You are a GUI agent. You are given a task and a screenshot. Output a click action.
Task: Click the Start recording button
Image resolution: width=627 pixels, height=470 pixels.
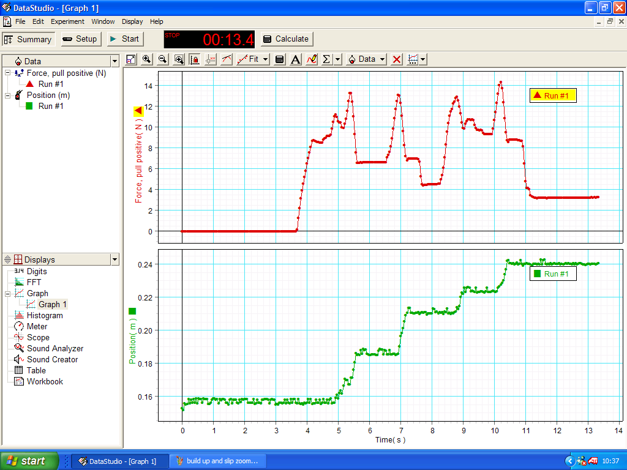point(125,39)
